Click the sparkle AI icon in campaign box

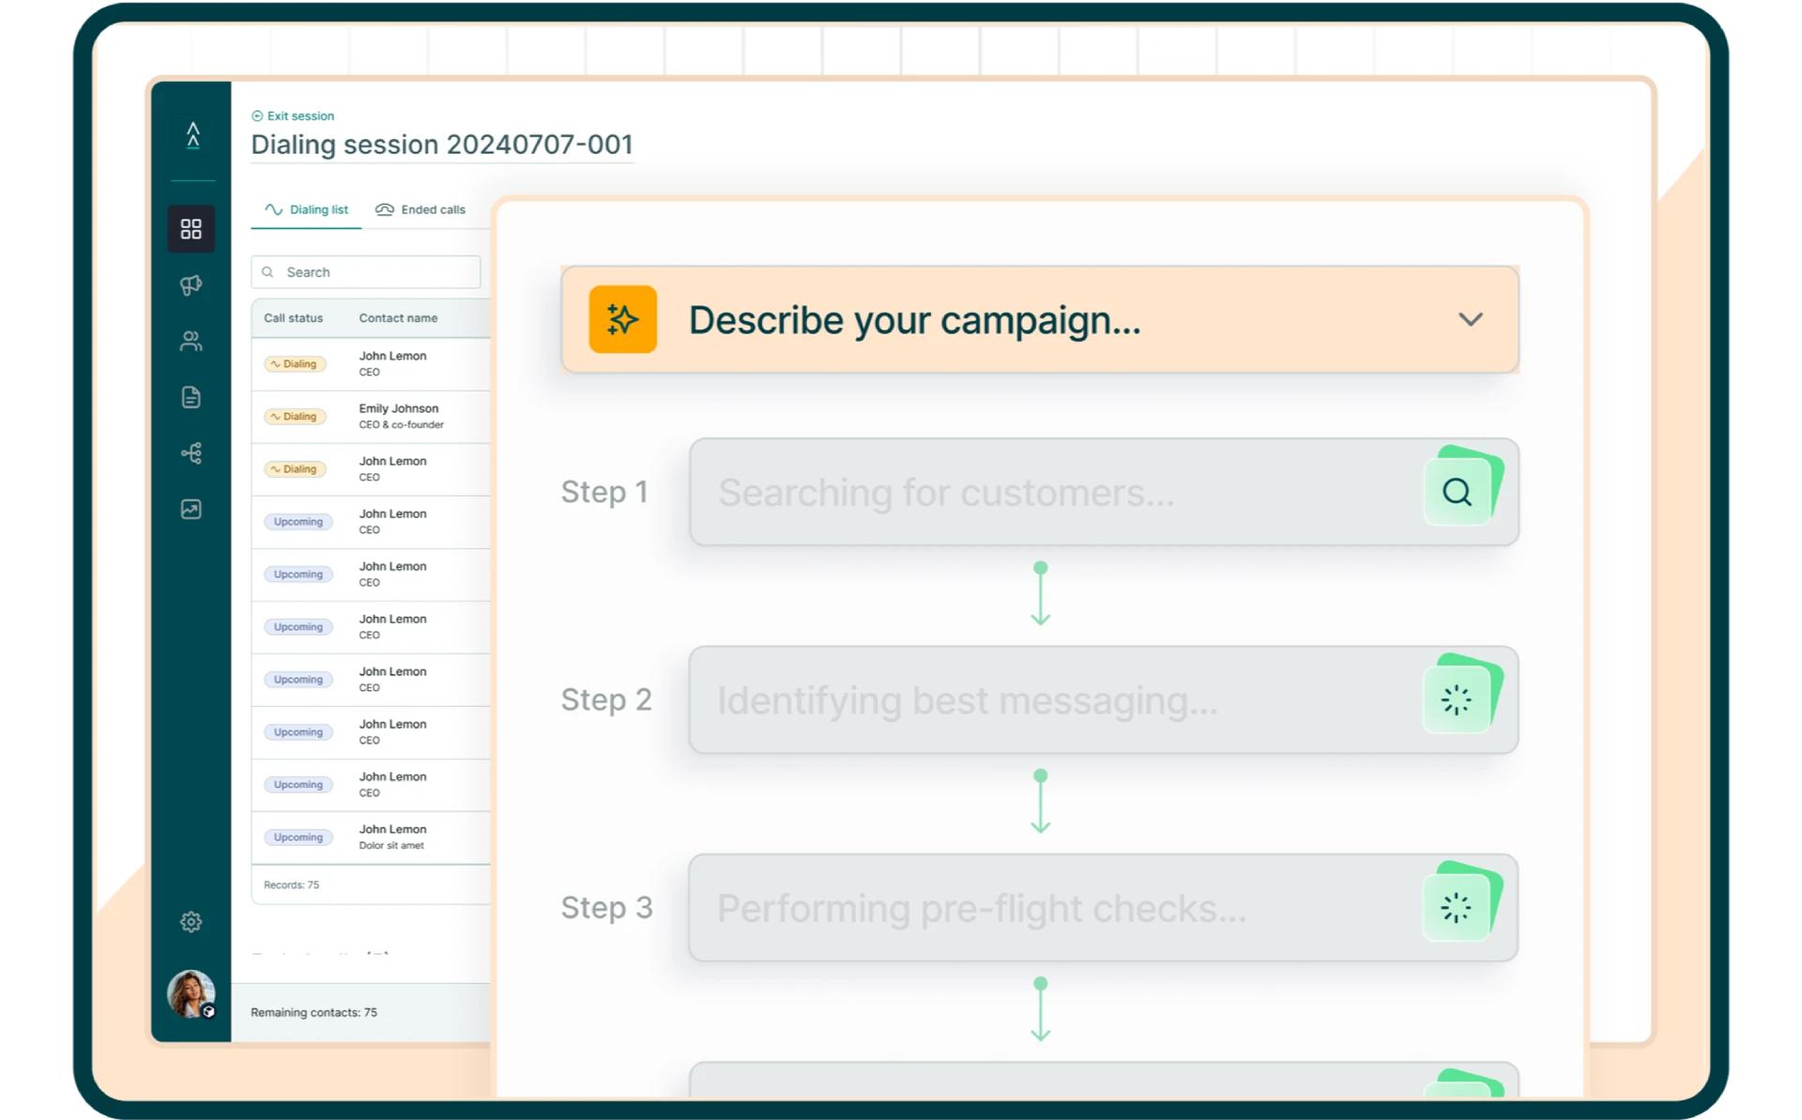click(622, 319)
